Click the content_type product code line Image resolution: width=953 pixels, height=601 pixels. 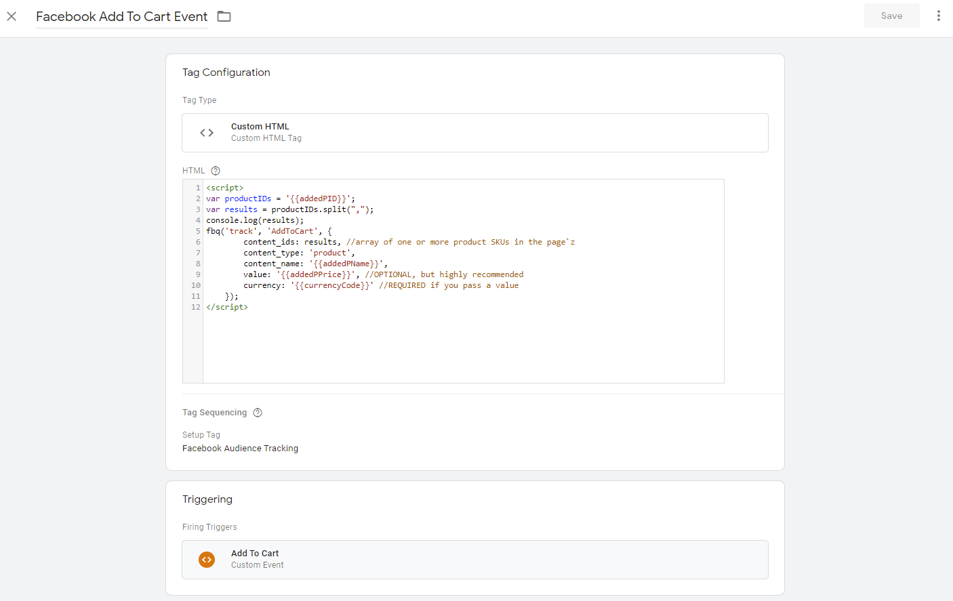point(299,253)
